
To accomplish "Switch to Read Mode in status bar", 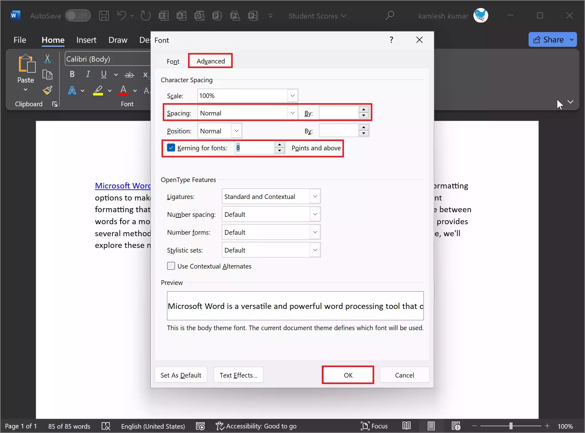I will tap(406, 426).
